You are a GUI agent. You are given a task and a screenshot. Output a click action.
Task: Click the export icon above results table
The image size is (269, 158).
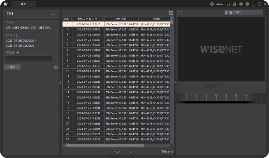pyautogui.click(x=171, y=13)
